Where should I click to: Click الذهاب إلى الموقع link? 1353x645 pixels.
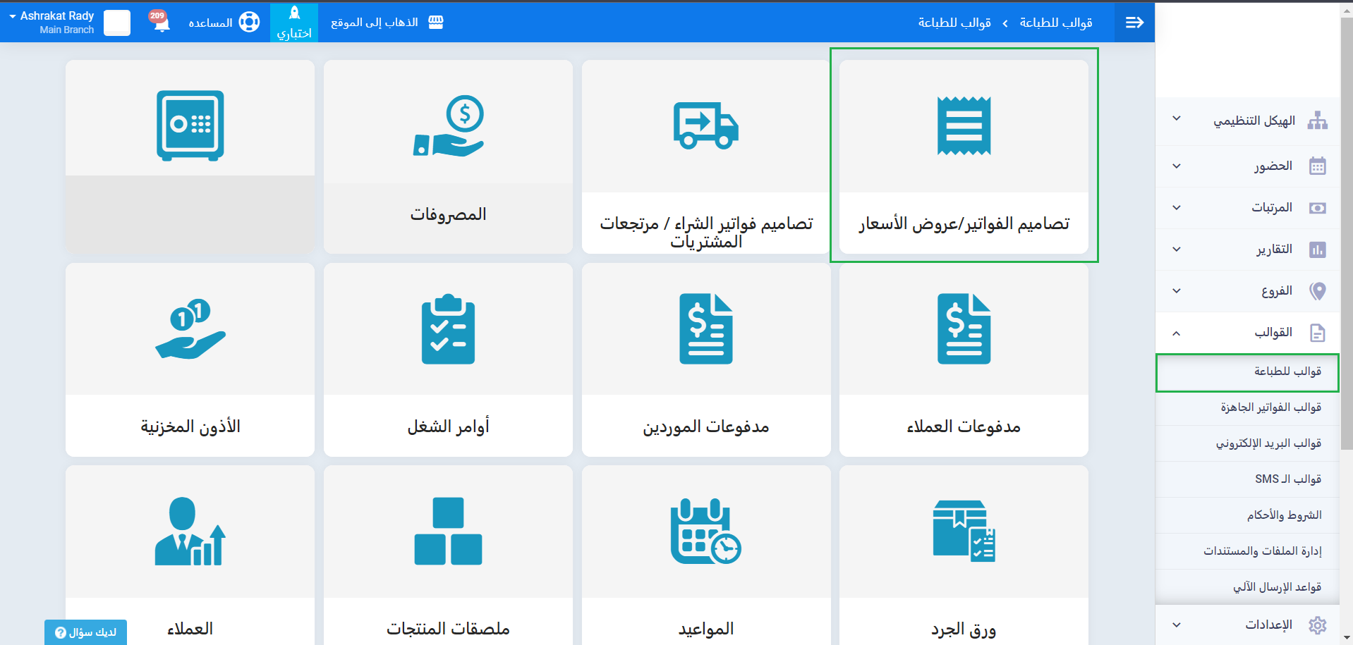387,23
